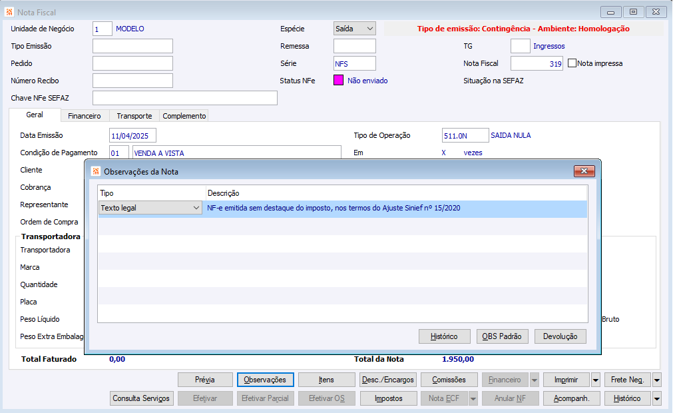
Task: Click the Unidade de Negócio code field
Action: click(x=102, y=29)
